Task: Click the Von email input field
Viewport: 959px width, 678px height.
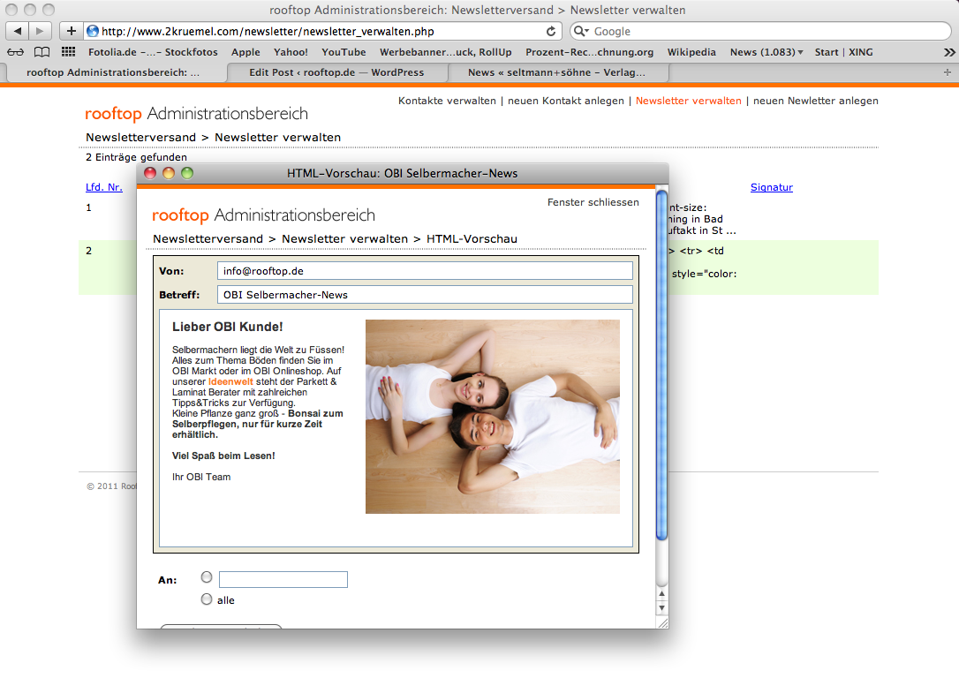Action: point(425,271)
